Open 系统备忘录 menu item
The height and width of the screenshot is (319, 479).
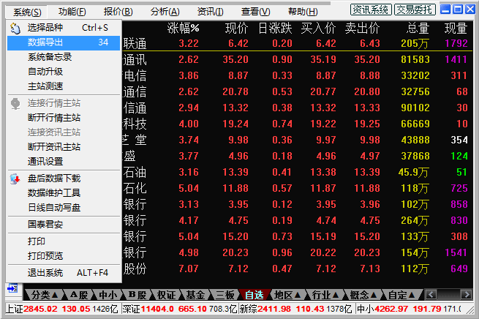pyautogui.click(x=64, y=57)
